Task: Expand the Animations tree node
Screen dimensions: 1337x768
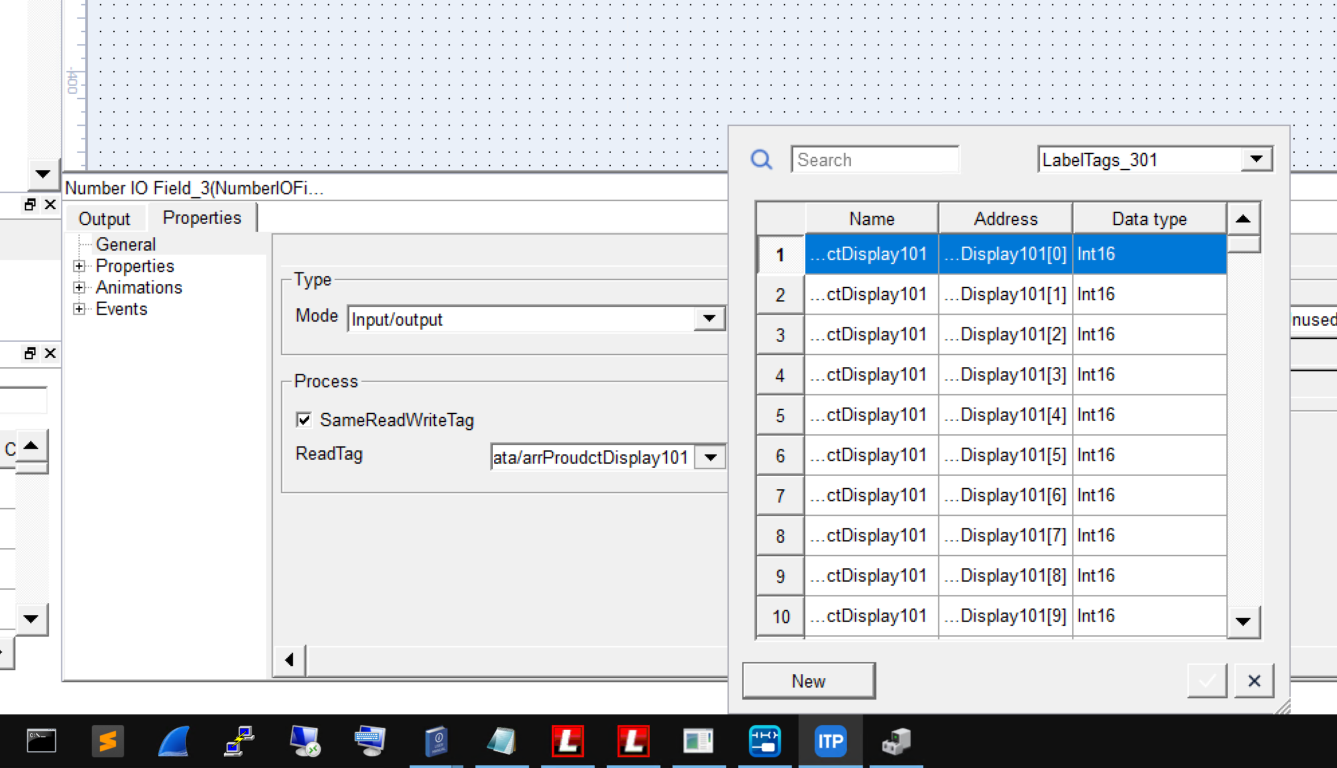Action: (x=79, y=287)
